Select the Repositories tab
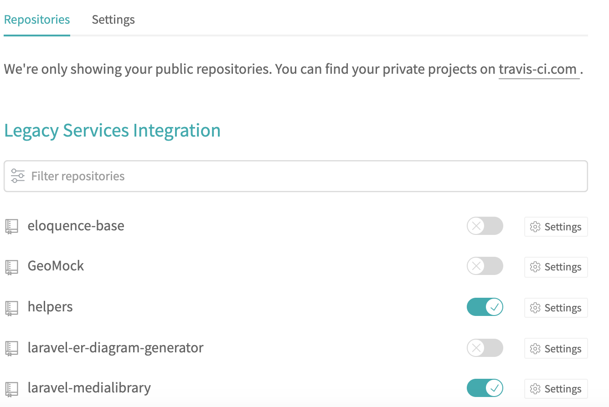Screen dimensions: 609x407 (x=36, y=20)
